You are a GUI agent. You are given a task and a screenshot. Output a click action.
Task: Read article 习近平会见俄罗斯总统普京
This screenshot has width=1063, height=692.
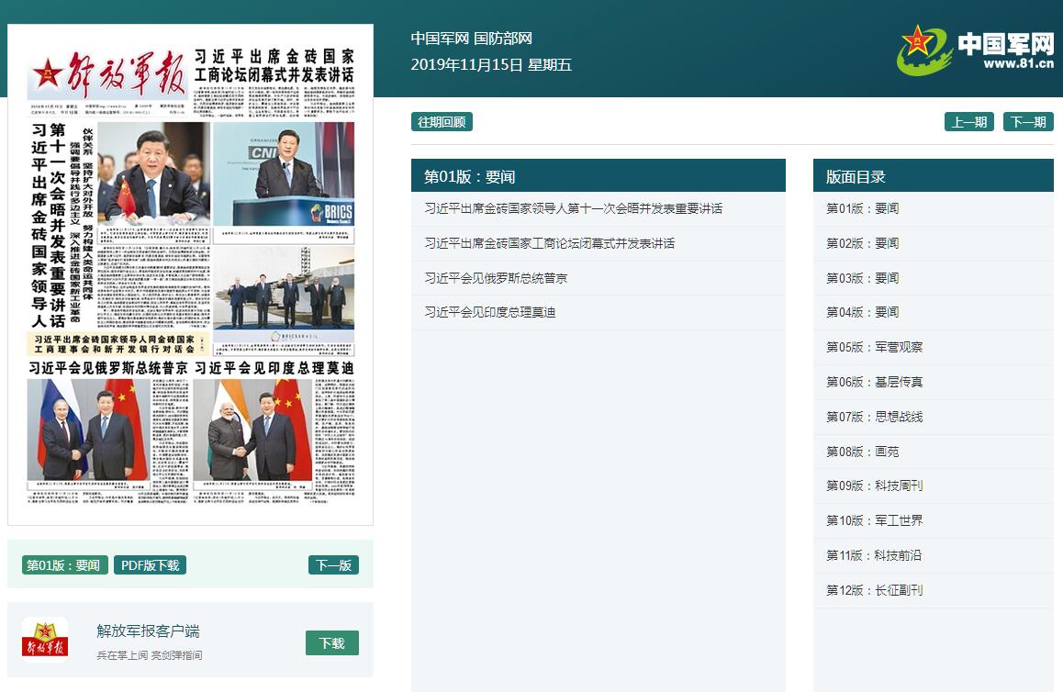(496, 278)
